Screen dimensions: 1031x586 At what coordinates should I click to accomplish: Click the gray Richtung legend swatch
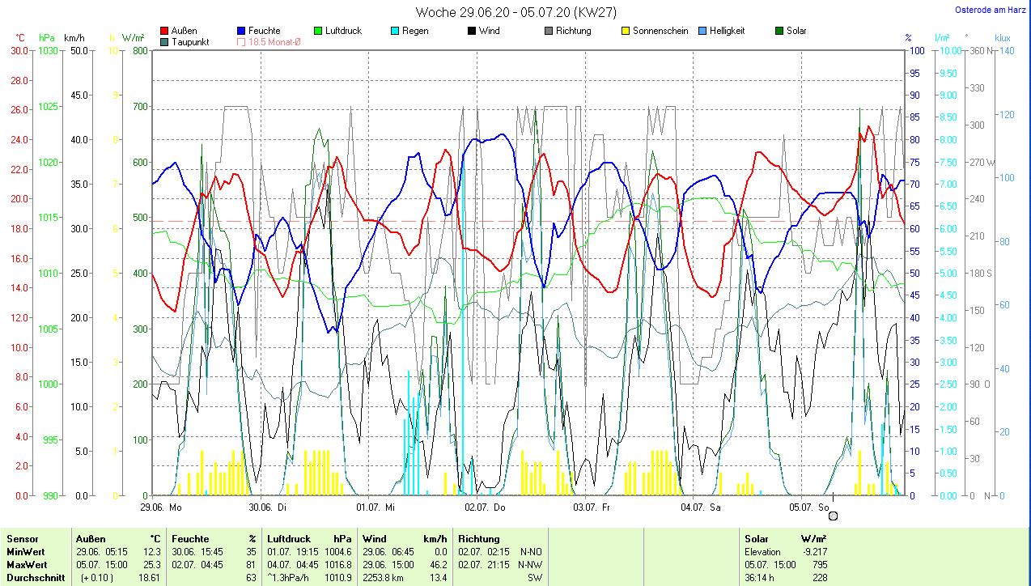[548, 31]
